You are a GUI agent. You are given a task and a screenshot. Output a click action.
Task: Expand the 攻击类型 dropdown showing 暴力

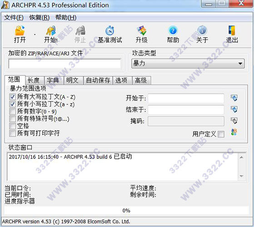click(188, 64)
